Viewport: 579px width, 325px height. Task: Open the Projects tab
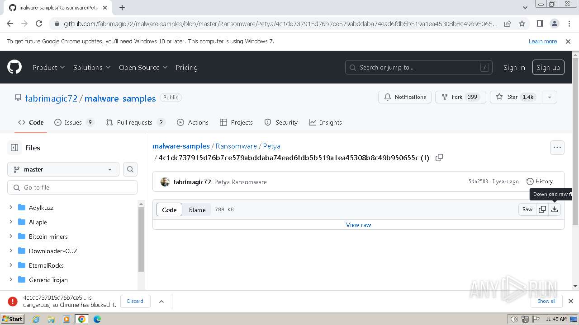click(236, 122)
